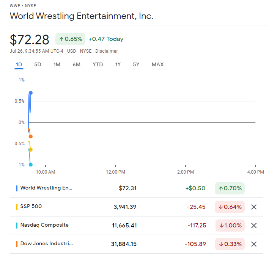Click the orange Dow Jones chart endpoint

(x=30, y=136)
